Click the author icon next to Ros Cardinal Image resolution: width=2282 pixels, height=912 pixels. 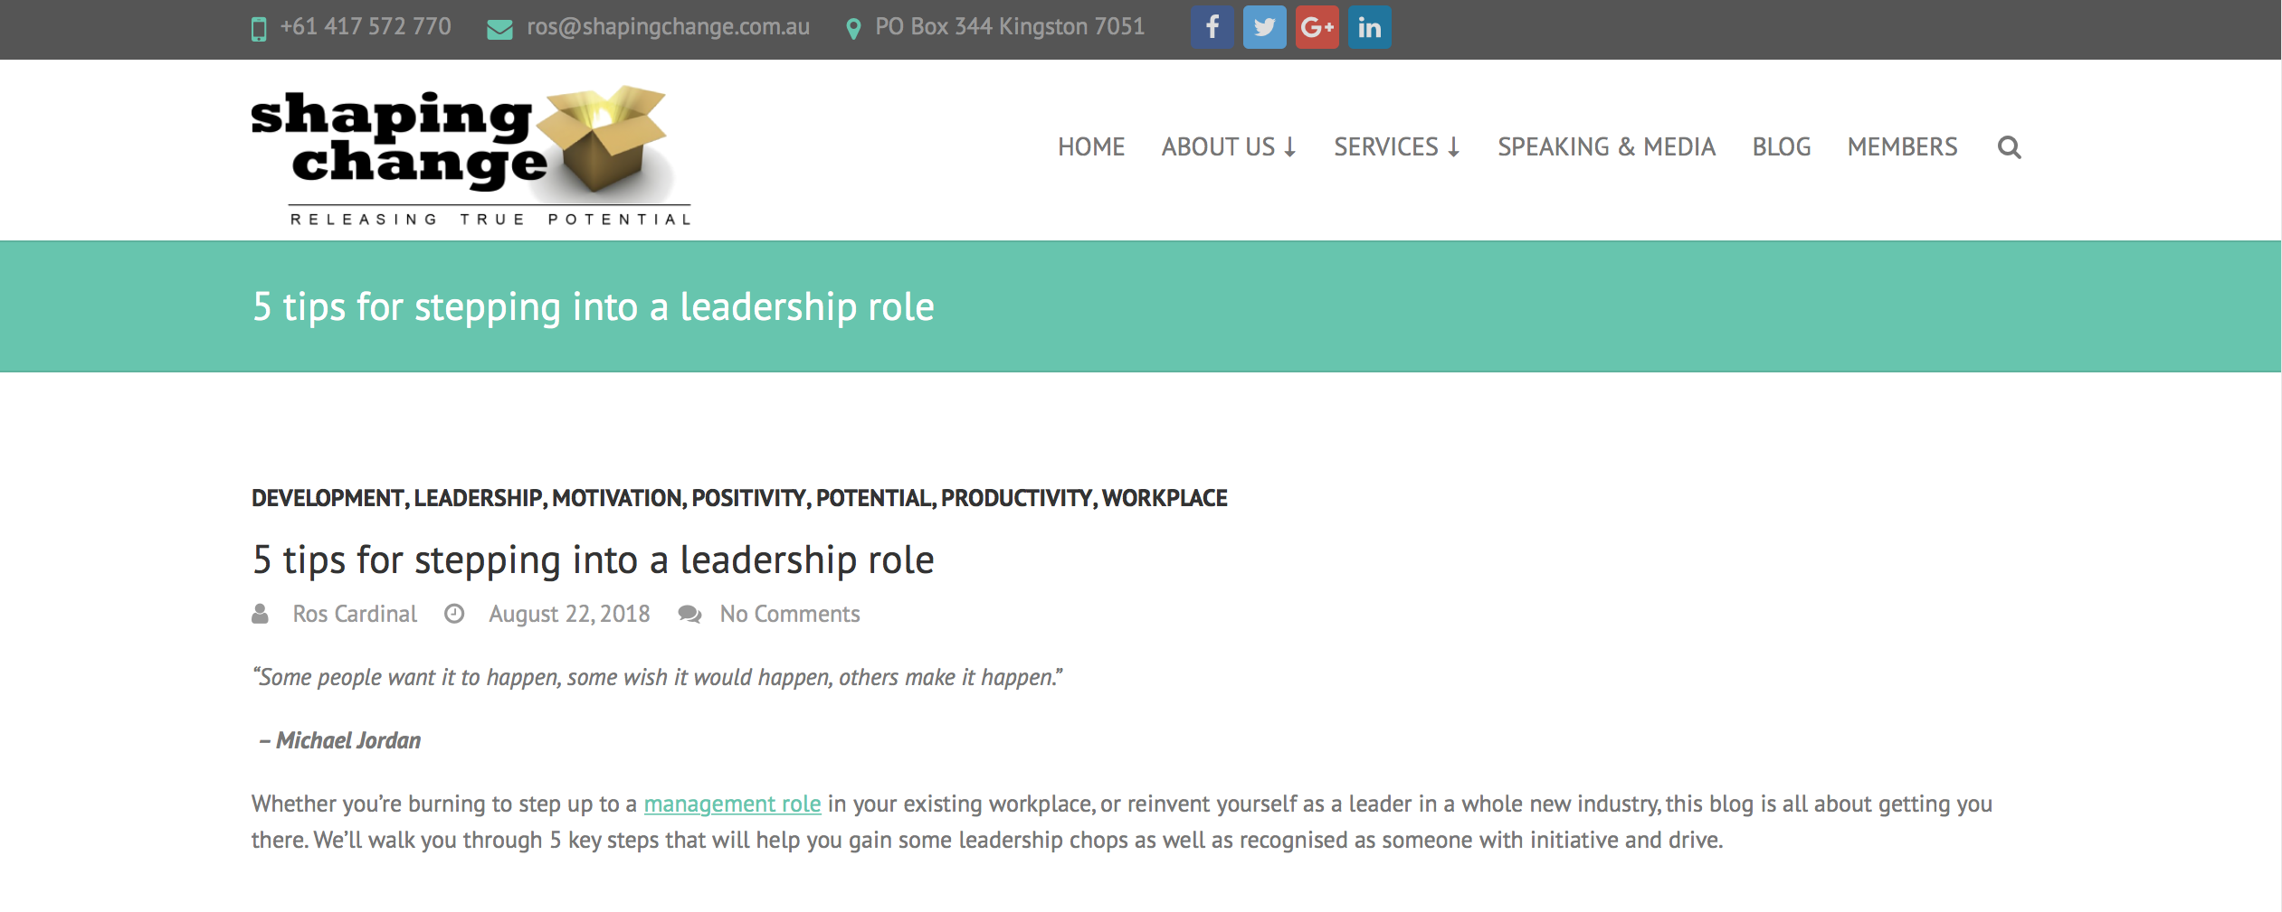click(261, 613)
